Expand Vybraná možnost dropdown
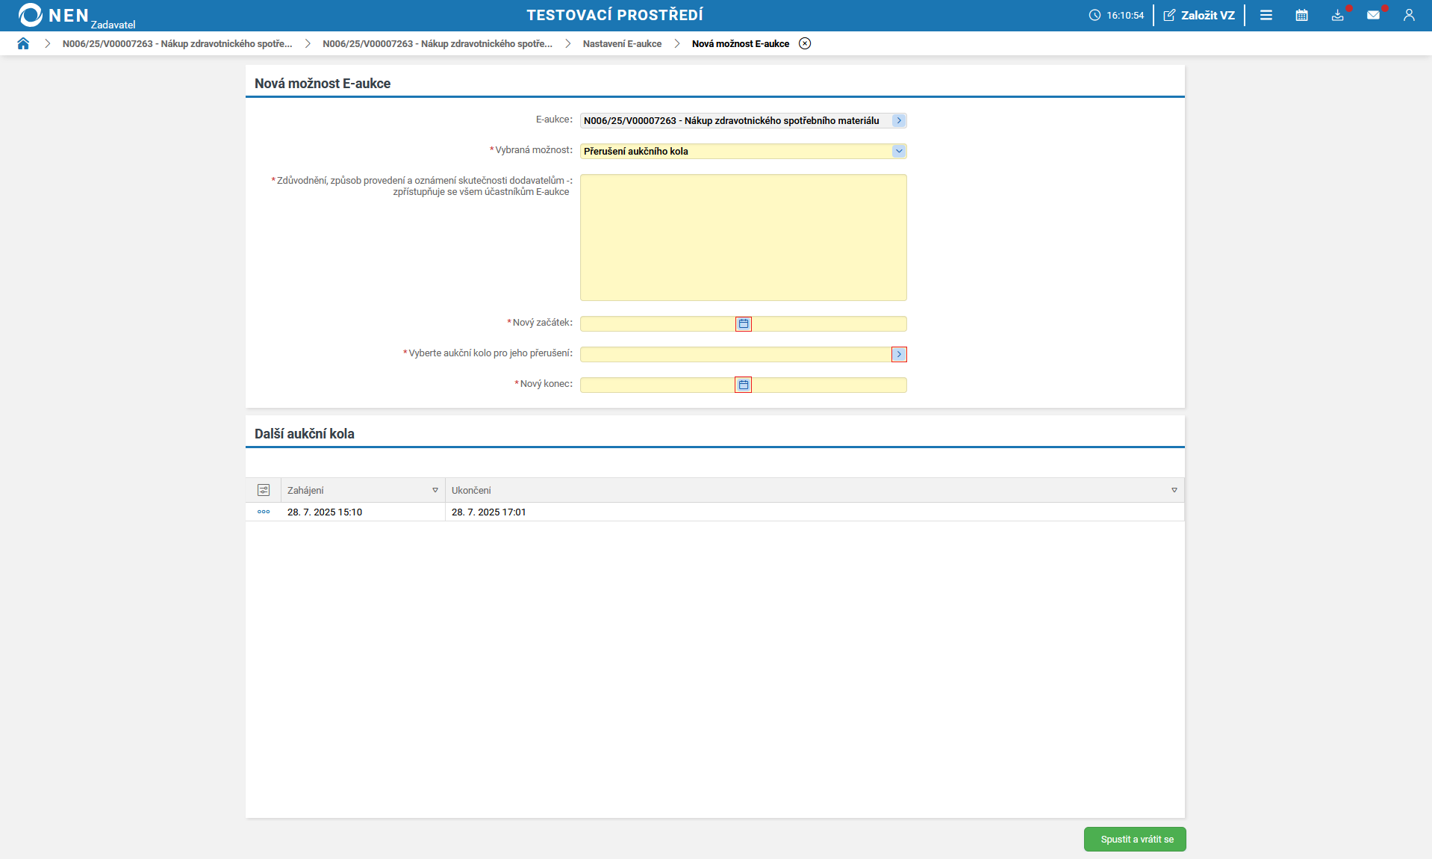The width and height of the screenshot is (1432, 859). 899,151
